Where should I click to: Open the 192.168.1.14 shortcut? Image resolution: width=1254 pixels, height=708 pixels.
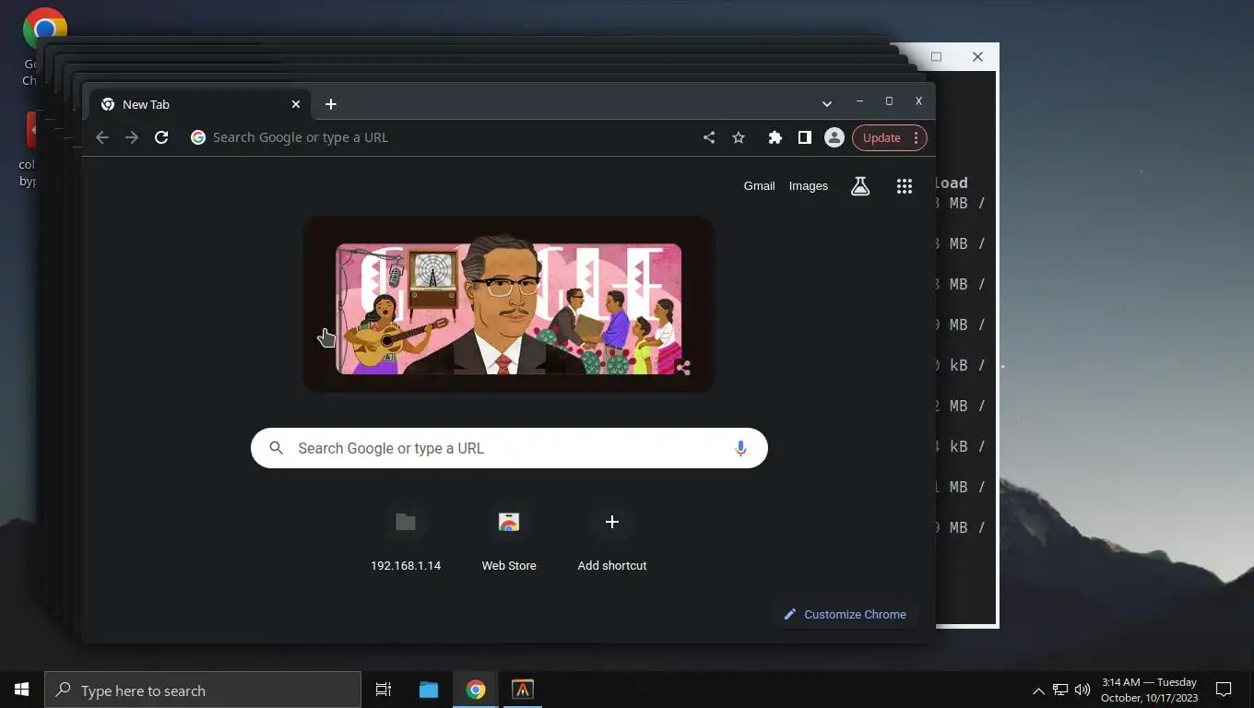pyautogui.click(x=406, y=537)
